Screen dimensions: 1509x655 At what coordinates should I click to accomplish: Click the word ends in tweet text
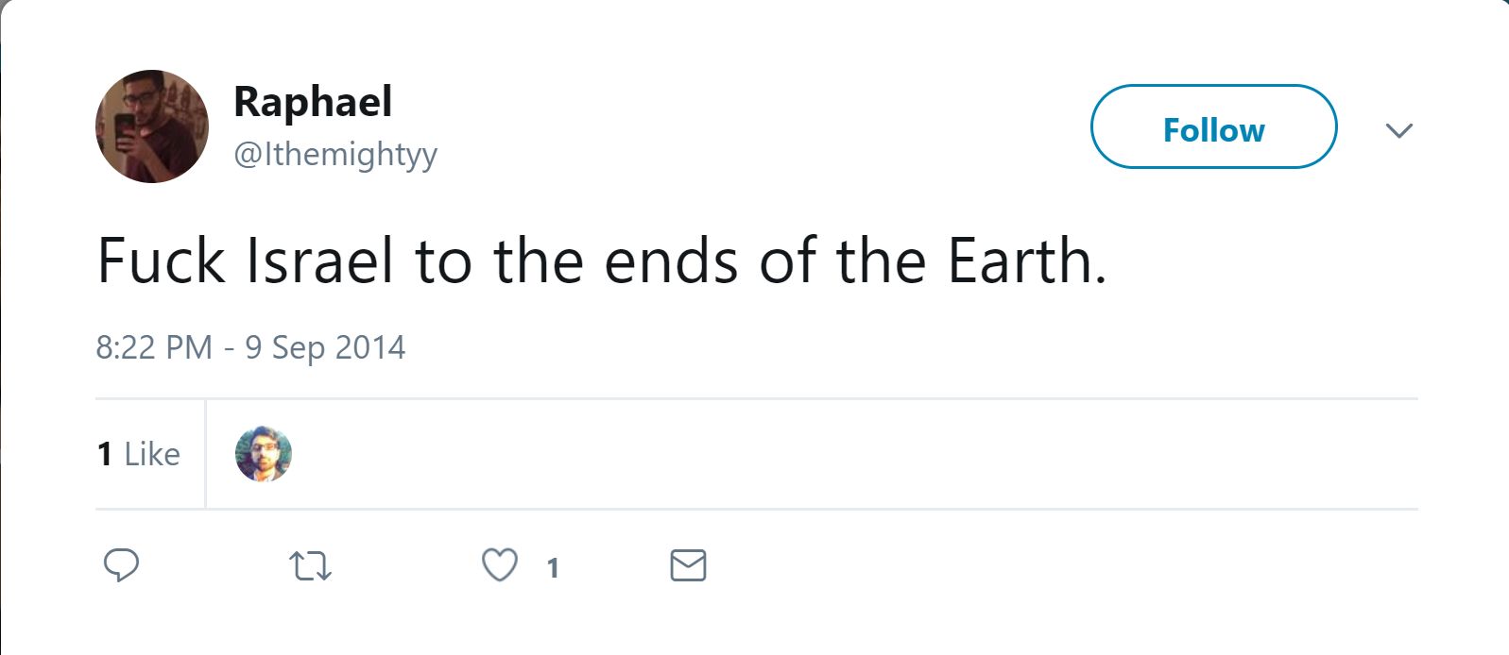point(671,261)
